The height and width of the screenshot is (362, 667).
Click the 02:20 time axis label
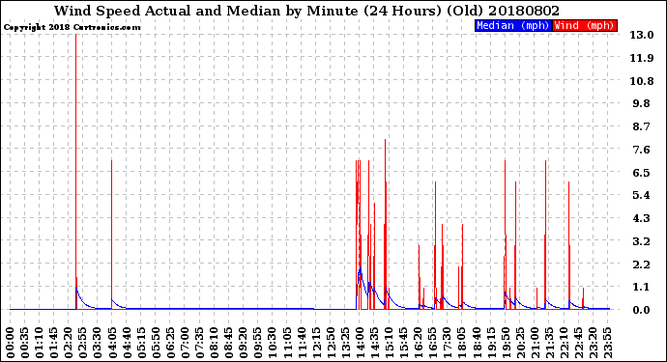point(69,343)
